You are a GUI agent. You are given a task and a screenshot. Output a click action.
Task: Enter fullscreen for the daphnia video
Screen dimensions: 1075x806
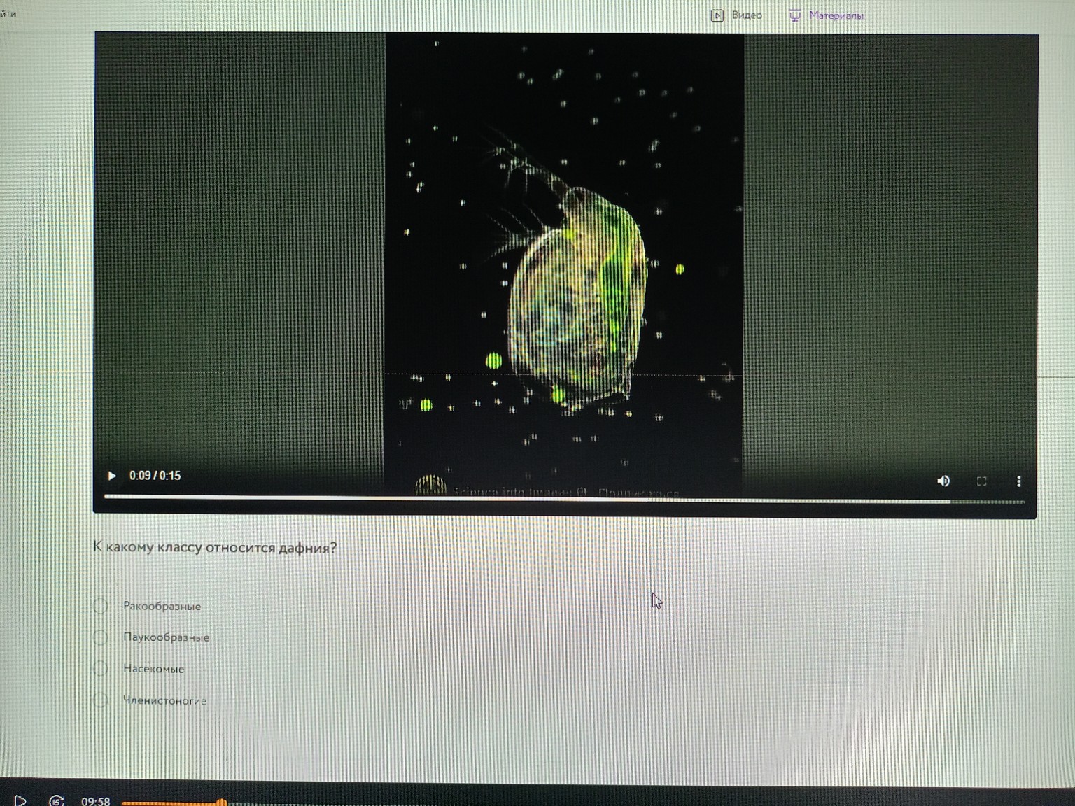tap(981, 481)
